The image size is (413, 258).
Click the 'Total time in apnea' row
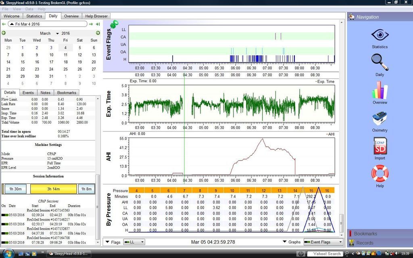[x=48, y=131]
